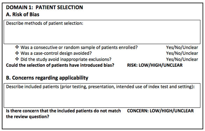205x131 pixels.
Task: Click the 'B. Concerns regarding applicability' heading
Action: [47, 78]
